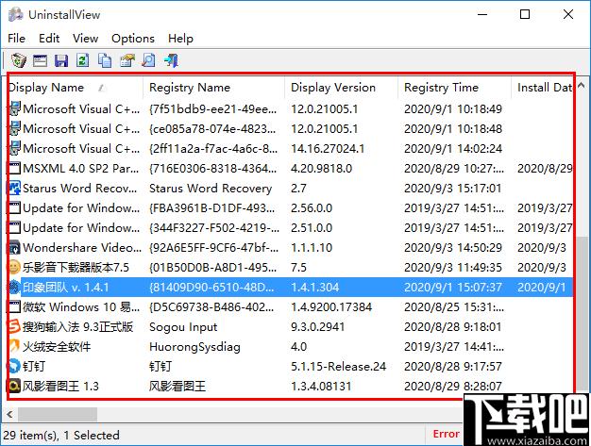591x446 pixels.
Task: Open the File menu
Action: click(16, 39)
